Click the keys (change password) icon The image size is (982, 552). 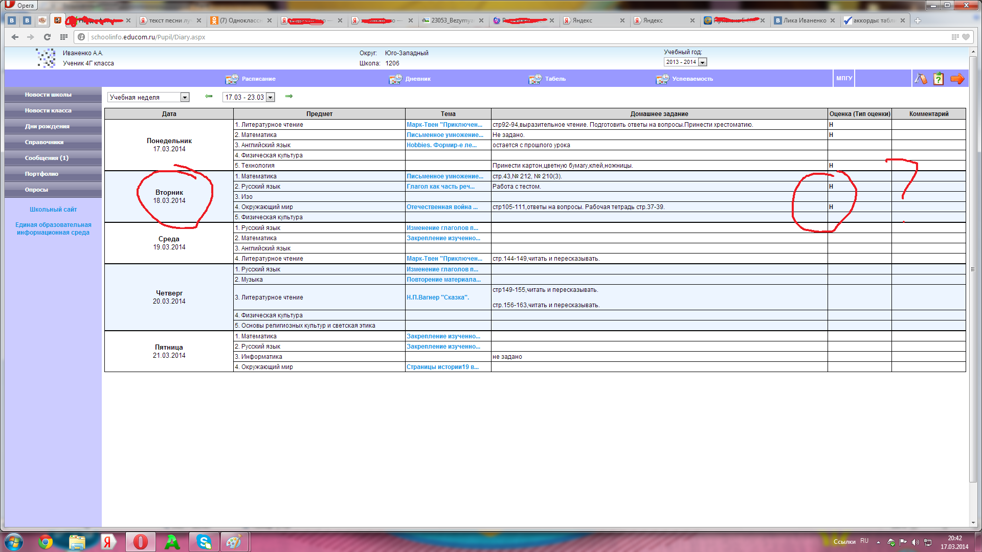[921, 79]
